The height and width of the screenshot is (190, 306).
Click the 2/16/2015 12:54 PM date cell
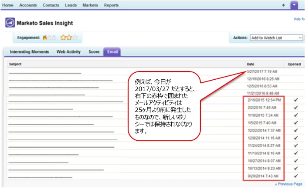[x=264, y=100]
